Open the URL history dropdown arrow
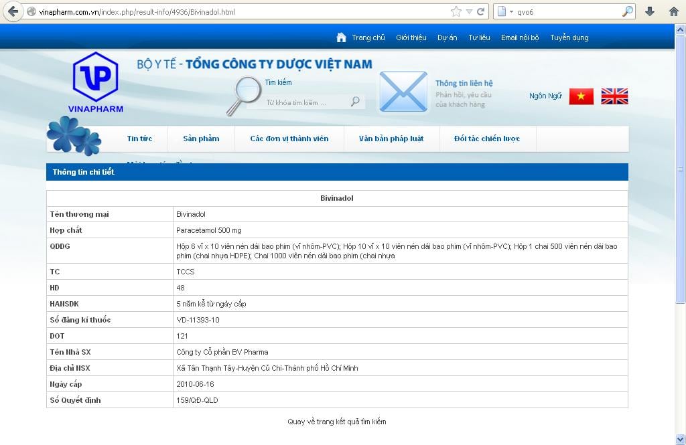Viewport: 686px width, 445px height. pyautogui.click(x=469, y=12)
